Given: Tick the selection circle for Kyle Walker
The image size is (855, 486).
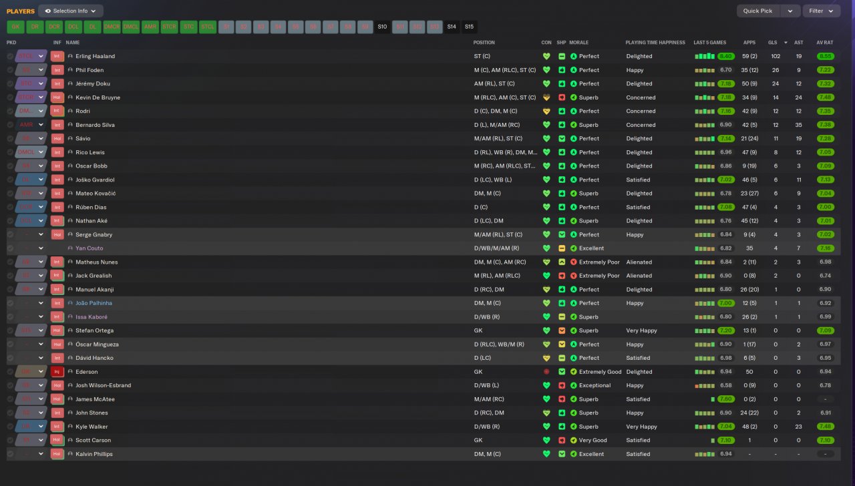Looking at the screenshot, I should pyautogui.click(x=10, y=427).
